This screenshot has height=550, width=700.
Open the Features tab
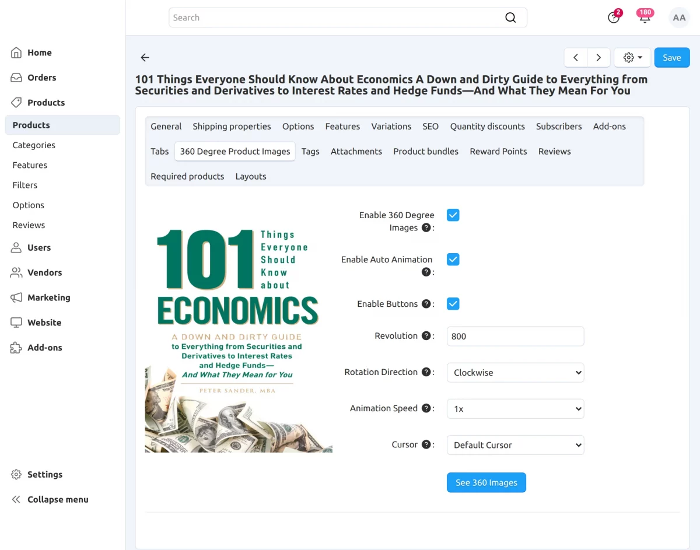[342, 127]
